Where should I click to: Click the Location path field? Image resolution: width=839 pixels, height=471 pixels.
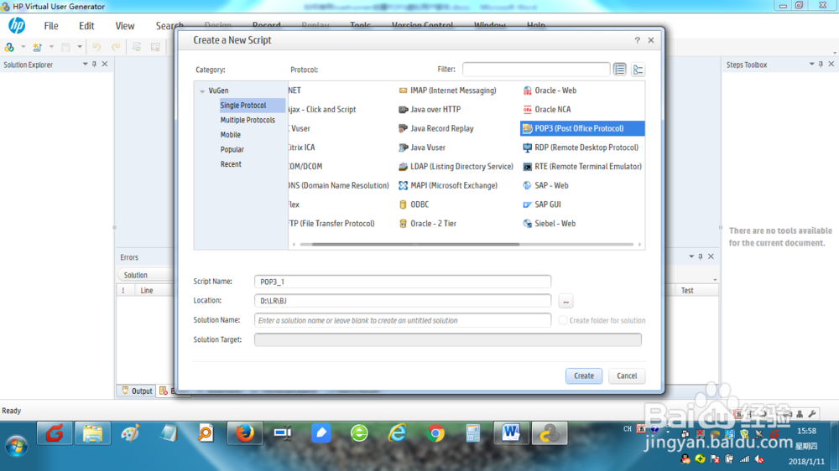click(403, 301)
